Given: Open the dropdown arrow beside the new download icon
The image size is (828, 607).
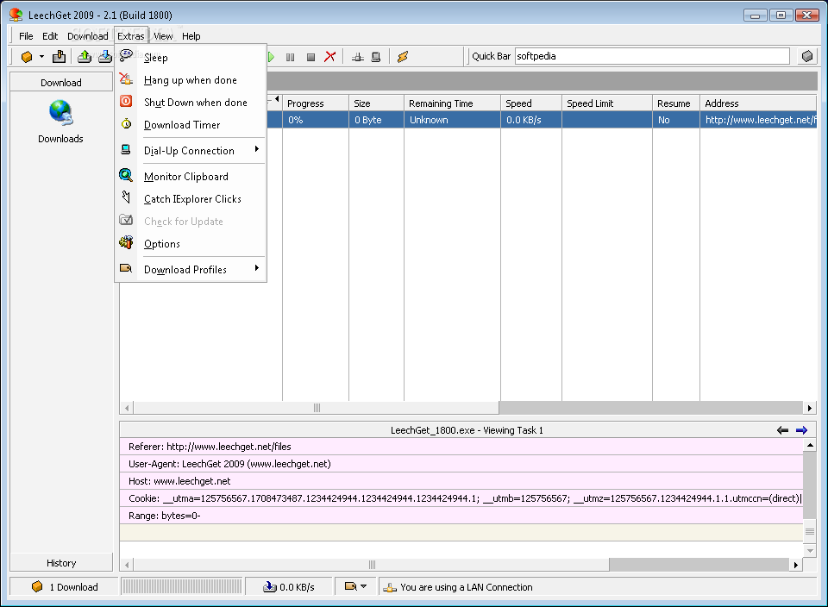Looking at the screenshot, I should (x=41, y=57).
